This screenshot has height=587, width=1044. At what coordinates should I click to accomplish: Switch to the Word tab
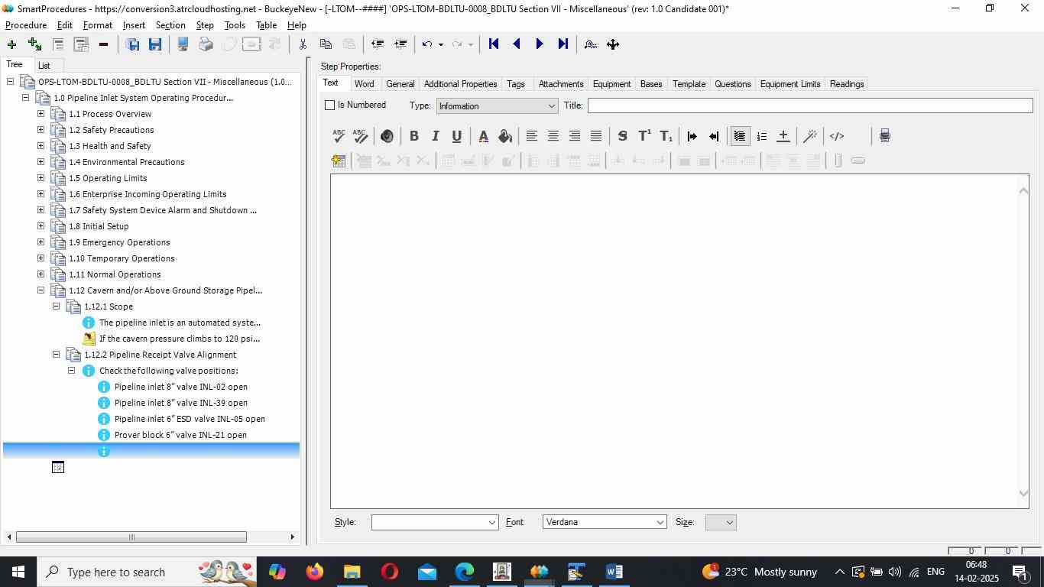[x=364, y=84]
